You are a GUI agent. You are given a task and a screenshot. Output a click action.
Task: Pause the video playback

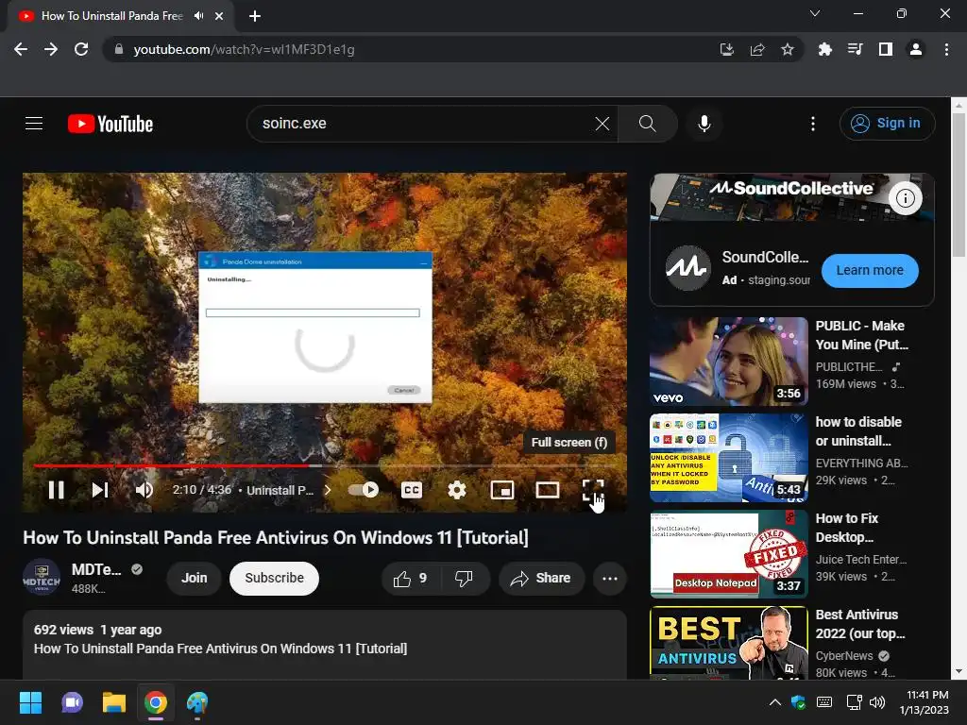point(56,490)
